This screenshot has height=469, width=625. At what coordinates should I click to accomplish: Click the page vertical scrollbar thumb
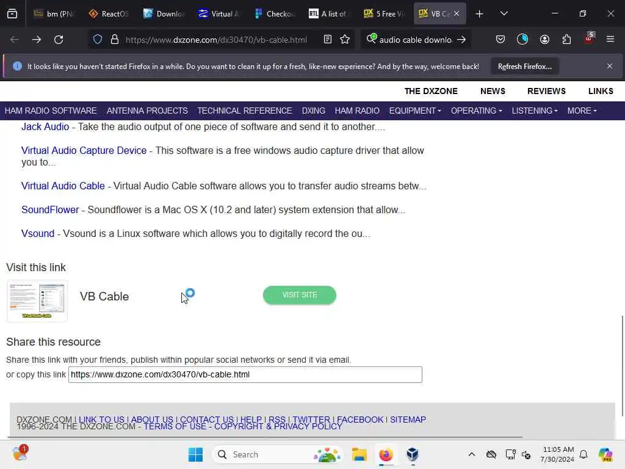click(622, 366)
